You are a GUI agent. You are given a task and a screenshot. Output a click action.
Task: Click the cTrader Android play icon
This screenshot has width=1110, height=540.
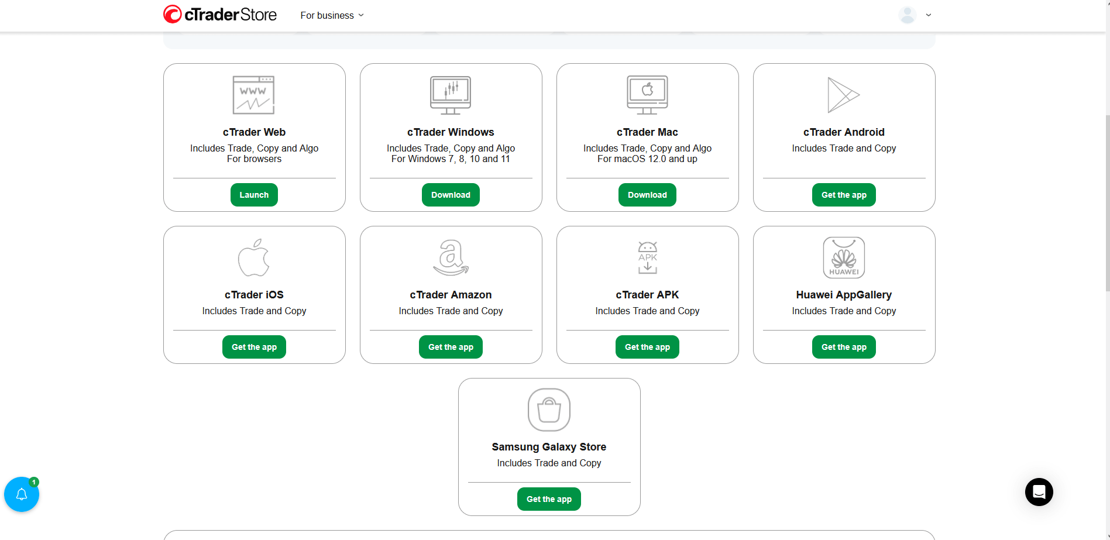point(843,95)
